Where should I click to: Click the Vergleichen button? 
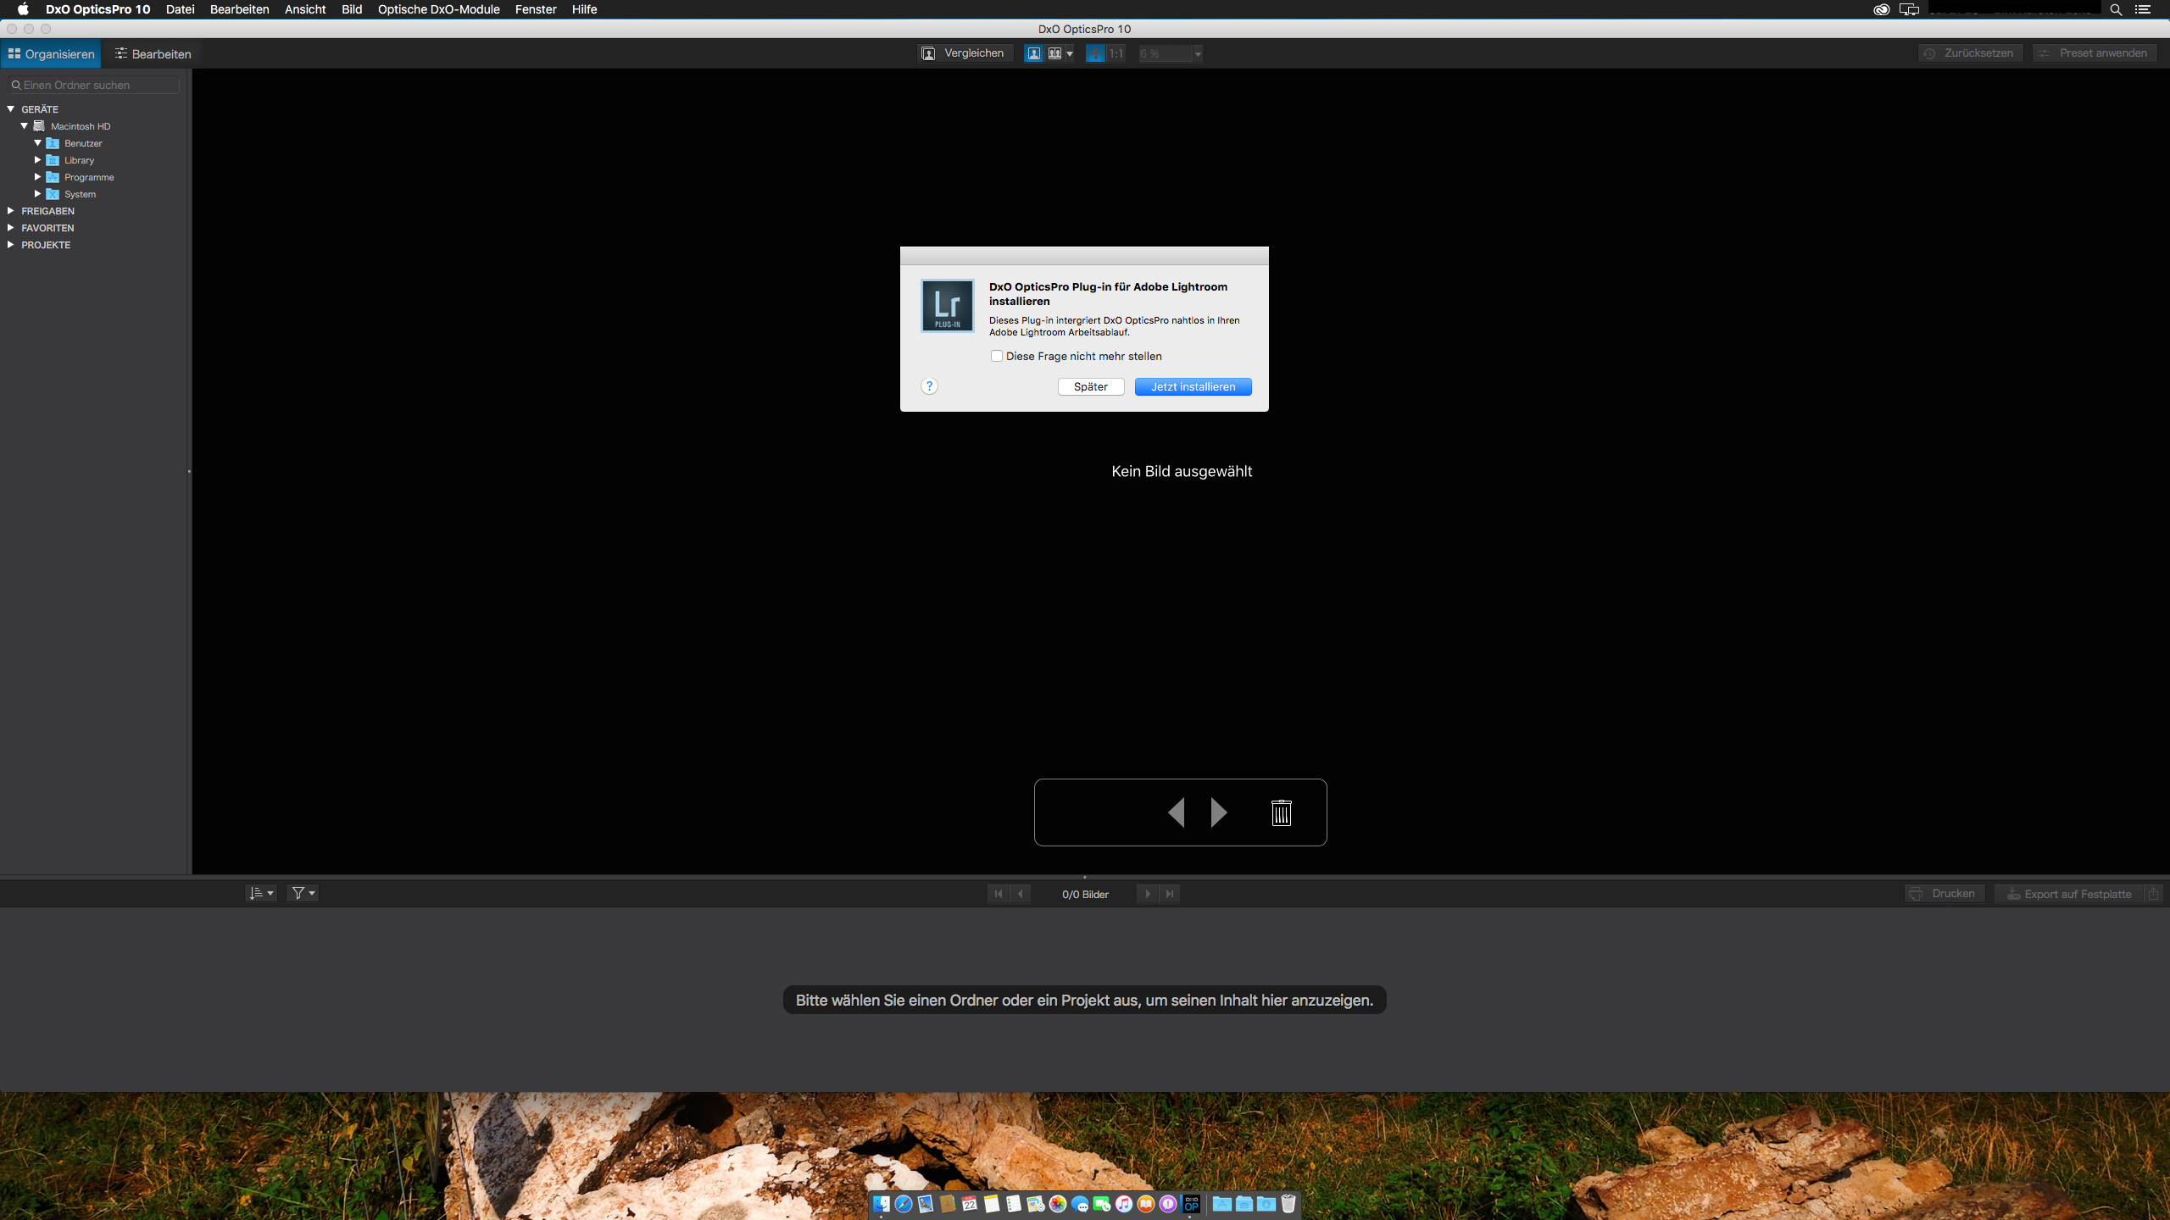click(x=965, y=53)
